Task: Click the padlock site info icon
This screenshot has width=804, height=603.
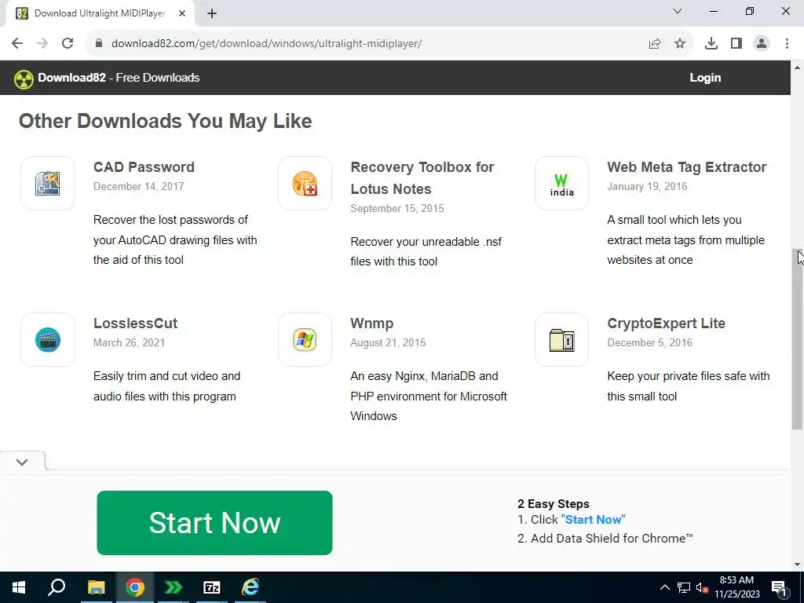Action: pos(99,44)
